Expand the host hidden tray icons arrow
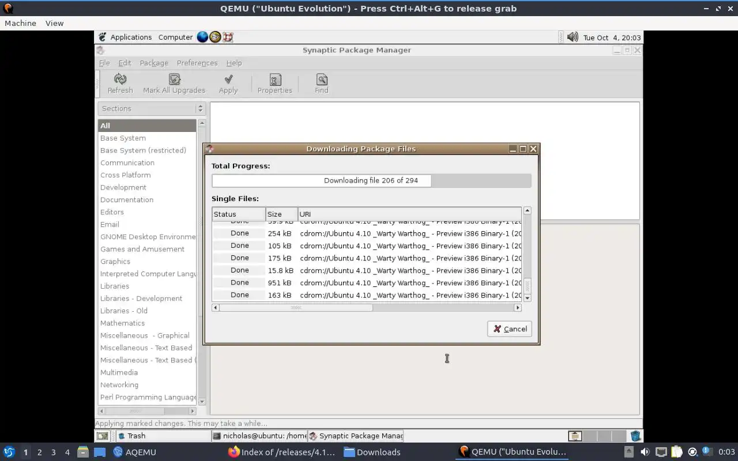 (x=629, y=452)
